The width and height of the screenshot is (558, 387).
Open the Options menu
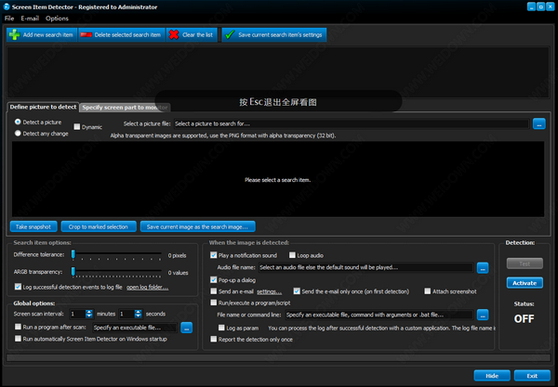tap(57, 19)
